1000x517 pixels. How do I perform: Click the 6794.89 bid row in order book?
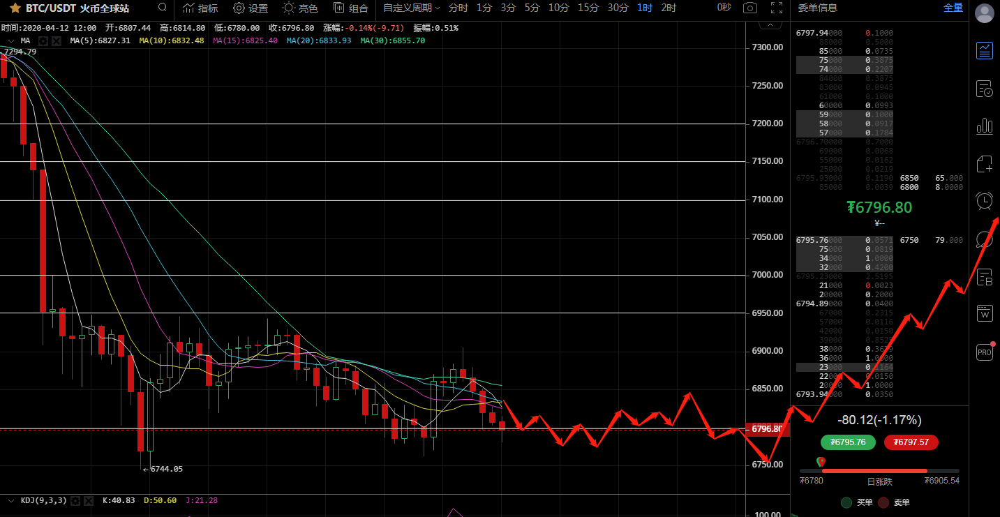click(x=844, y=304)
